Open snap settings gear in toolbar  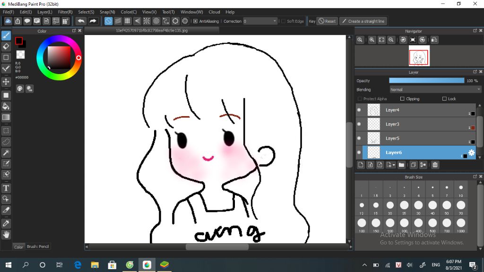click(185, 21)
